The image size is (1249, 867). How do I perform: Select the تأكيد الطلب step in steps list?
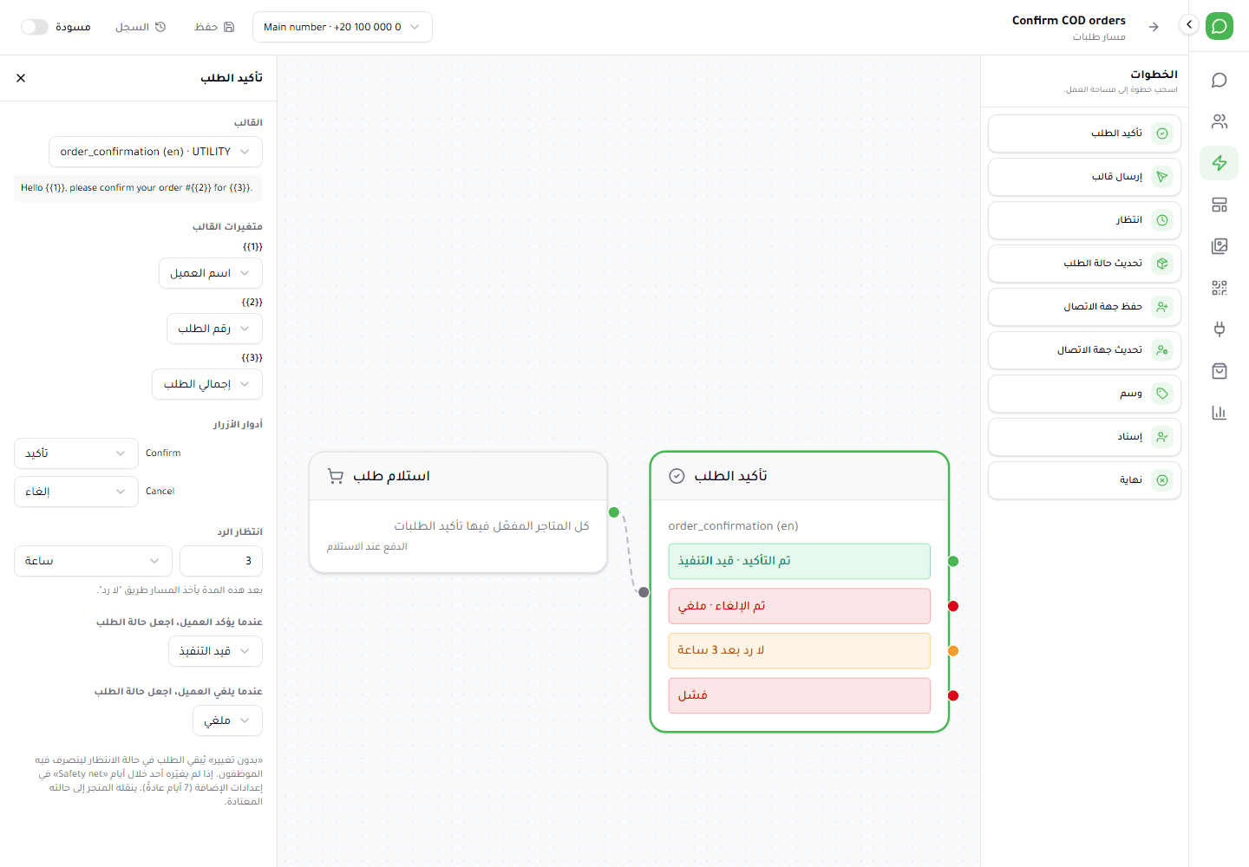[1084, 134]
